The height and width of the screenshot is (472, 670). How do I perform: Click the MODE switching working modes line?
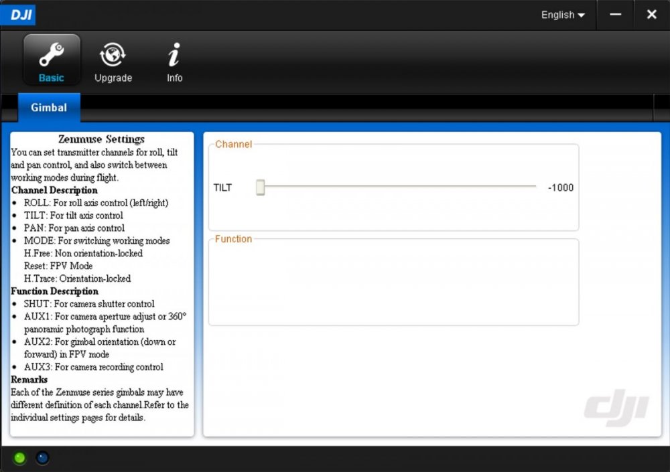(96, 241)
